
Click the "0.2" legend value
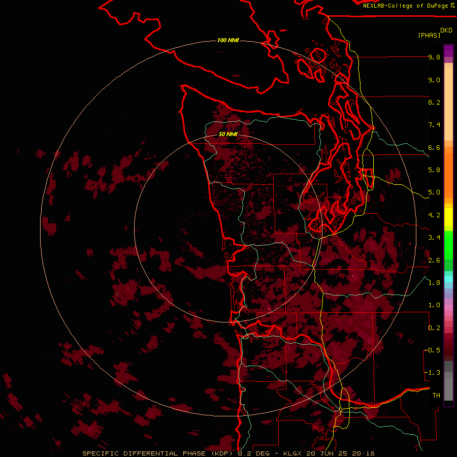pyautogui.click(x=434, y=328)
